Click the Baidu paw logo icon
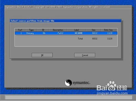The width and height of the screenshot is (136, 101). click(111, 86)
